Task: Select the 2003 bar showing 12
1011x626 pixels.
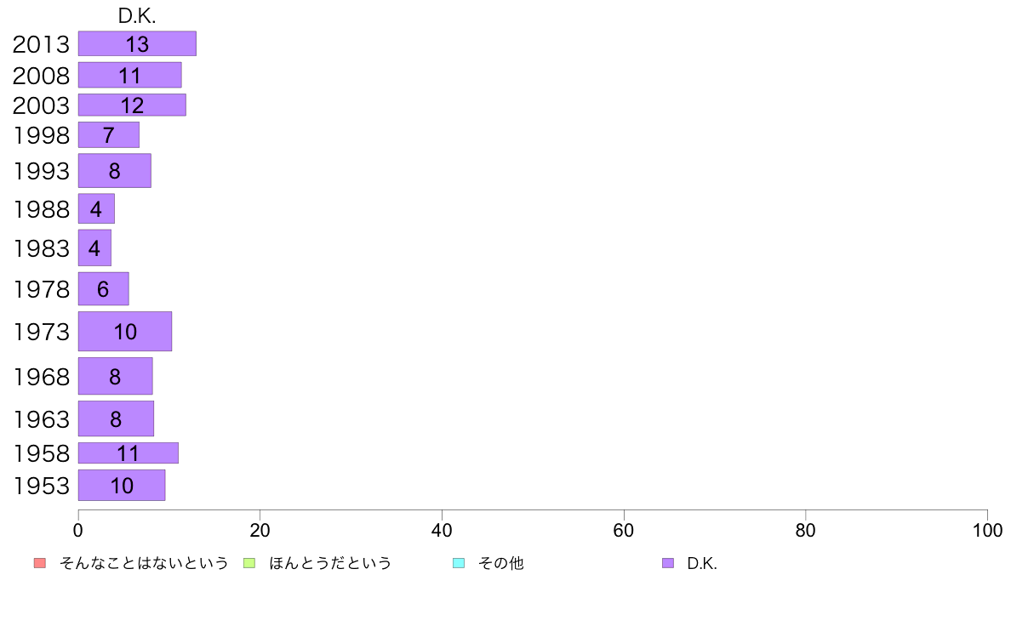Action: 132,105
